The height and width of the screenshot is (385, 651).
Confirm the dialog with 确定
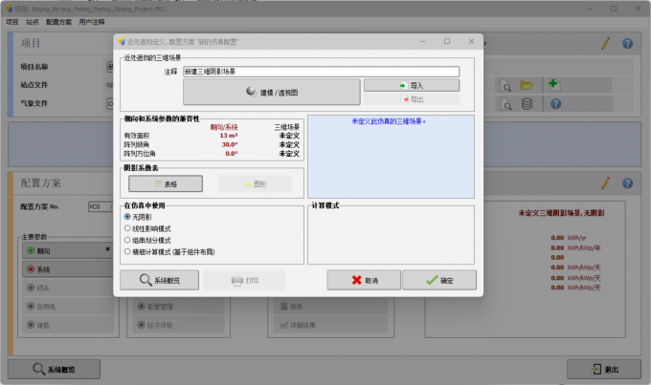click(439, 280)
